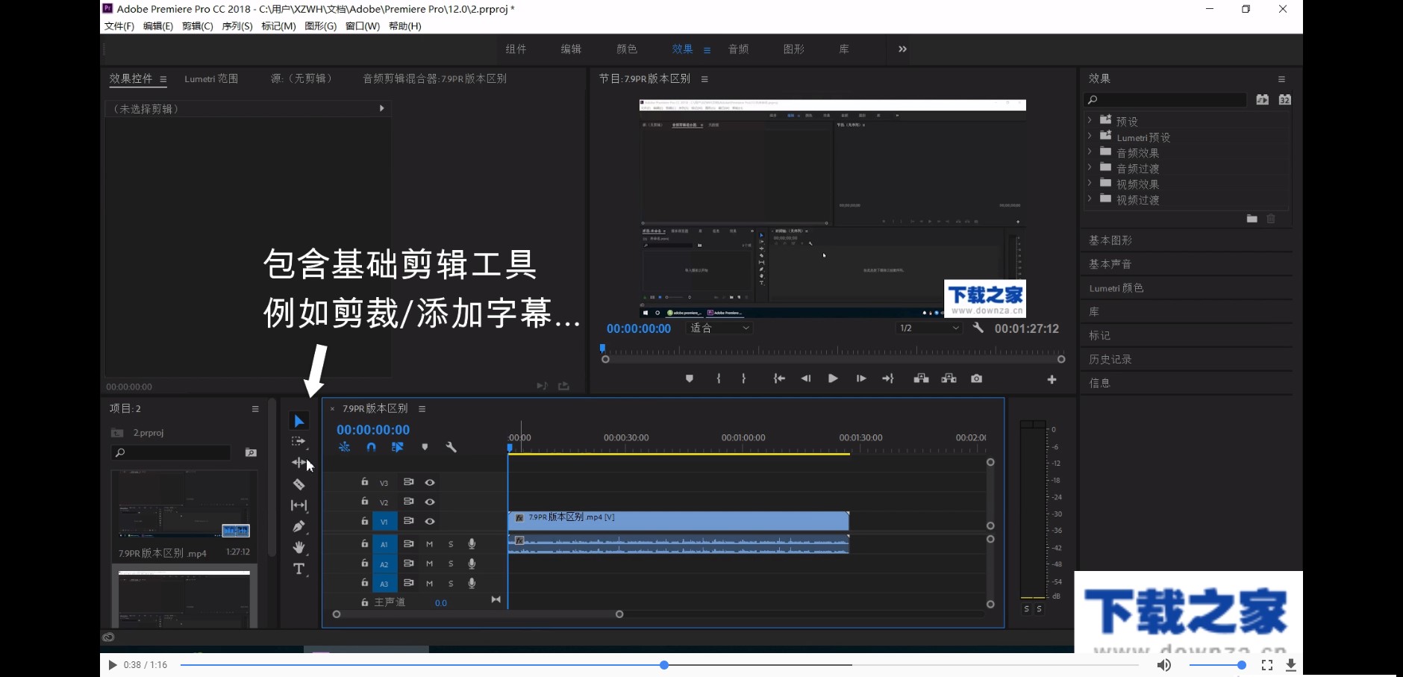Image resolution: width=1403 pixels, height=677 pixels.
Task: Select the Track Select Forward tool
Action: [299, 441]
